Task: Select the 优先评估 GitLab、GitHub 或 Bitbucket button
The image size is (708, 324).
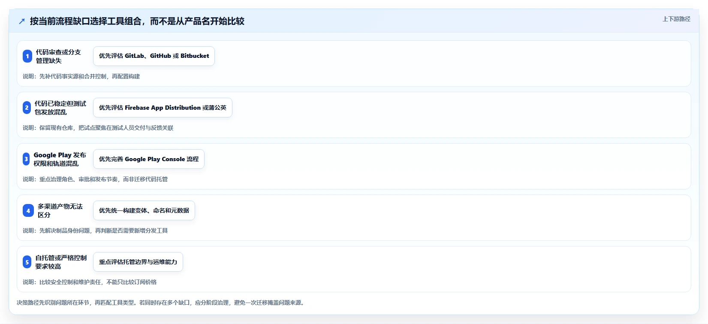Action: (x=154, y=56)
